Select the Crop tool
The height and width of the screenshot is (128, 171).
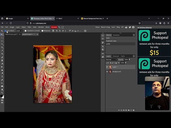(2, 47)
